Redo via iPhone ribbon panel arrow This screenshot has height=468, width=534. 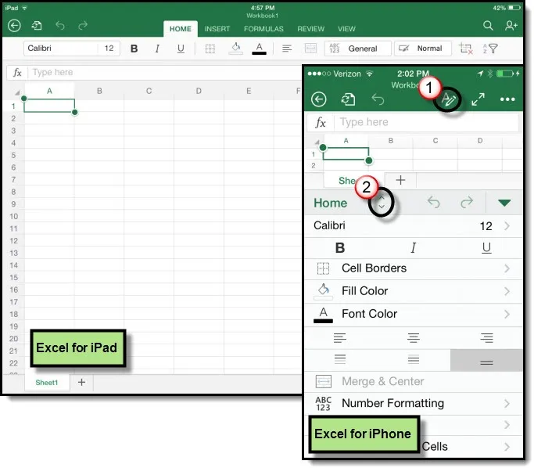click(x=467, y=203)
